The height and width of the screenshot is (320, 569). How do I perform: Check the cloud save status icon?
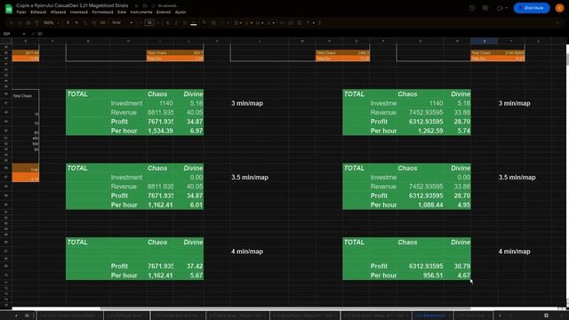[154, 6]
